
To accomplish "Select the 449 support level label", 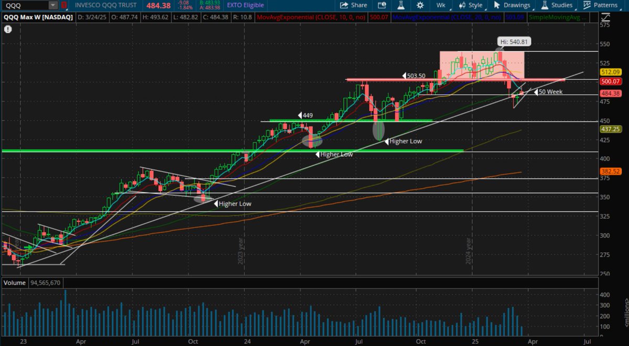I will (307, 115).
